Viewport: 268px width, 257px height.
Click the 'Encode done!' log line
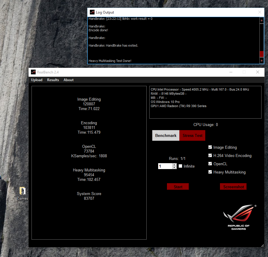point(98,30)
